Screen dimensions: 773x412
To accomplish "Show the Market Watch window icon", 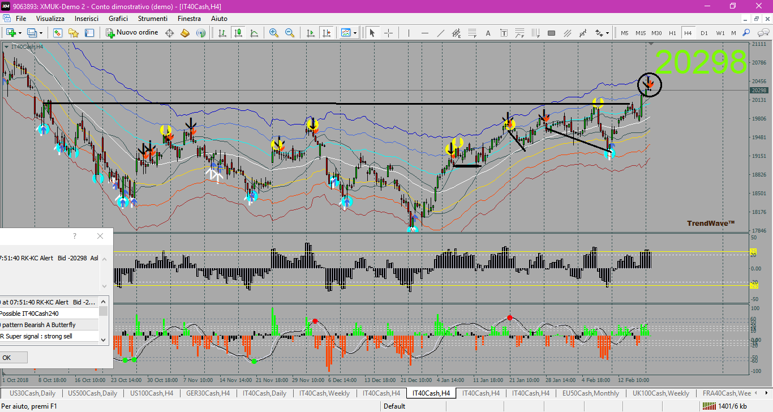I will coord(57,33).
